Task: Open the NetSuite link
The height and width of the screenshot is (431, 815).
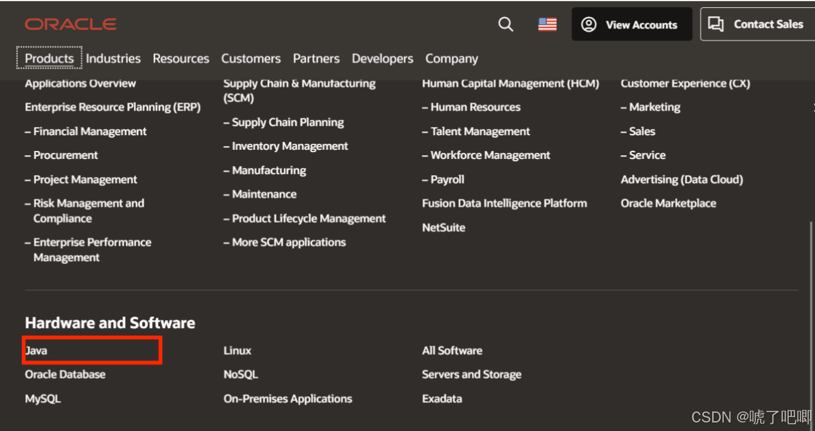Action: 444,228
